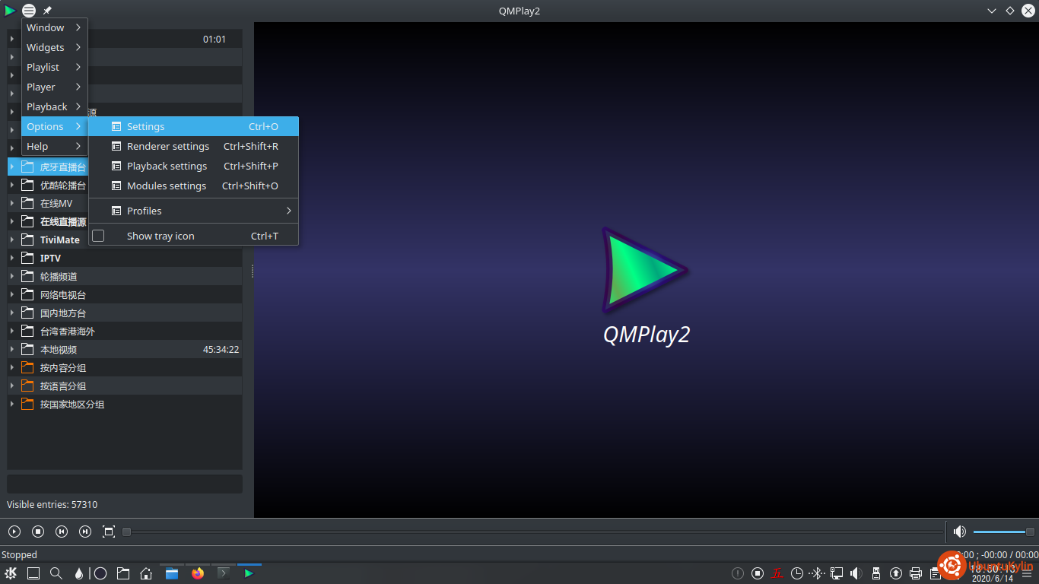The height and width of the screenshot is (584, 1039).
Task: Open the Profiles submenu
Action: coord(194,211)
